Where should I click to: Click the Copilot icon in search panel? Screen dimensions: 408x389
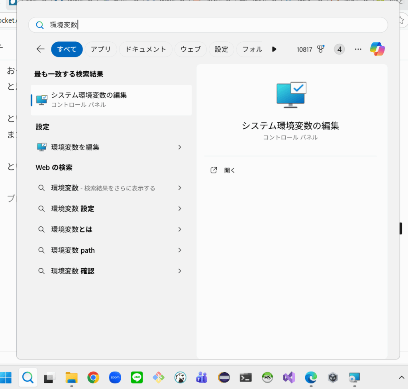tap(377, 49)
